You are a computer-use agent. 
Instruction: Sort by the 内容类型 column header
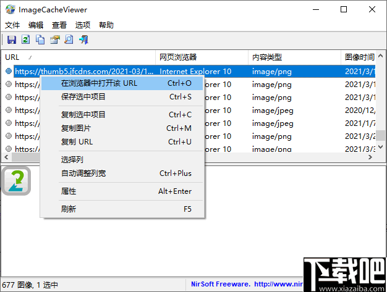(294, 57)
